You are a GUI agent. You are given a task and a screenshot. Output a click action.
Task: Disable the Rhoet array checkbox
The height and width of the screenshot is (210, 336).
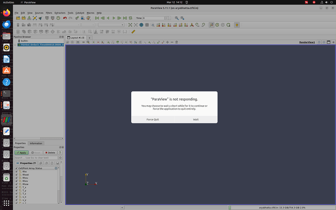[16, 175]
